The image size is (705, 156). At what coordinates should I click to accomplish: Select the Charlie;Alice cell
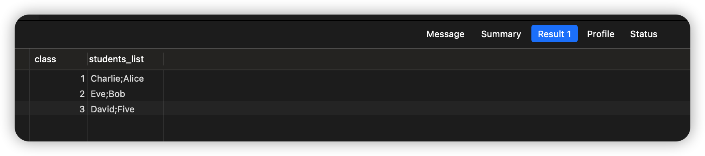[x=126, y=78]
